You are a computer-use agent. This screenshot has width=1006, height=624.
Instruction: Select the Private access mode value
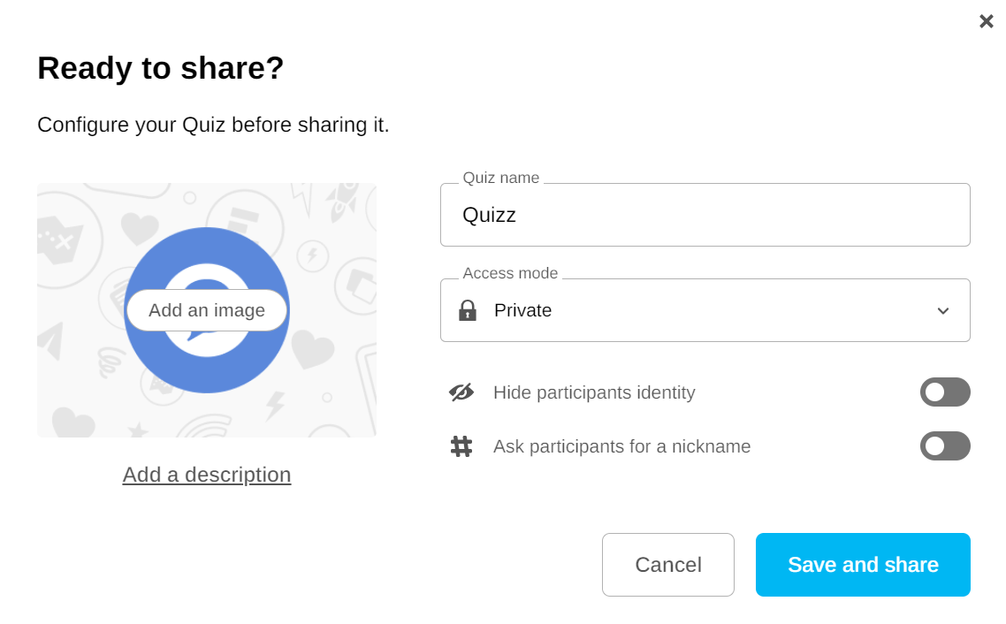pos(522,310)
